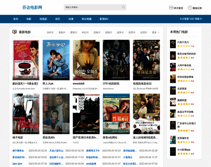Open the 性福疗程 poster thumbnail
211x167 pixels.
click(x=116, y=114)
